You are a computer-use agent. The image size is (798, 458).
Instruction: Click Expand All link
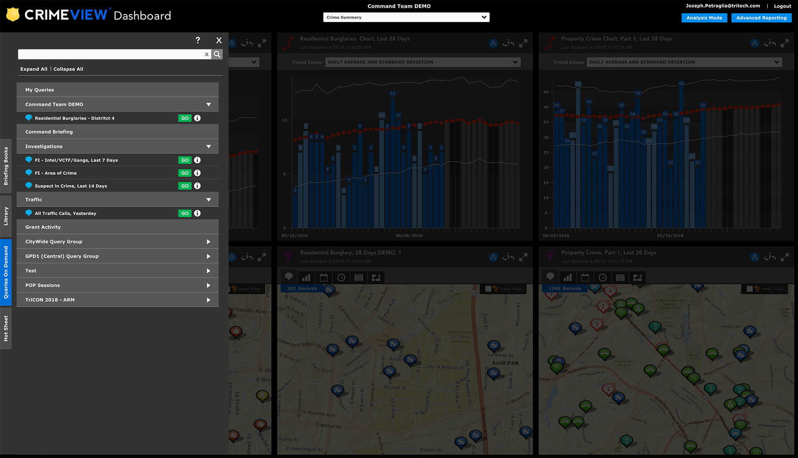[x=34, y=69]
